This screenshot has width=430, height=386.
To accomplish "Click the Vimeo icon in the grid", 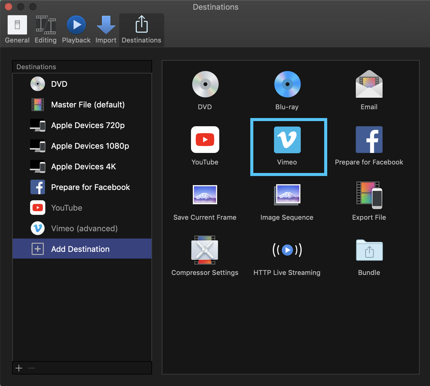I will click(x=287, y=140).
